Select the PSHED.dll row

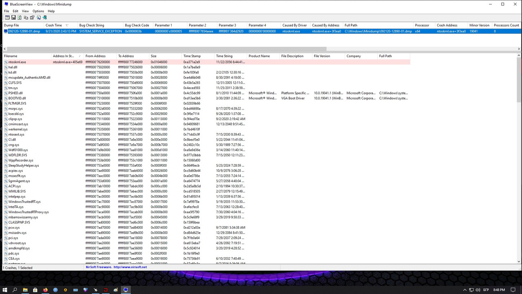tap(206, 93)
